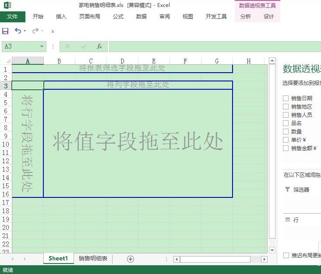This screenshot has width=321, height=274.
Task: Open the Name Box dropdown arrow
Action: click(x=42, y=46)
